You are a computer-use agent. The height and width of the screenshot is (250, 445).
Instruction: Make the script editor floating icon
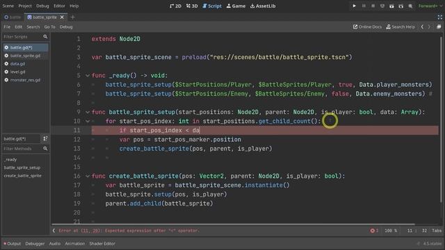coord(439,27)
